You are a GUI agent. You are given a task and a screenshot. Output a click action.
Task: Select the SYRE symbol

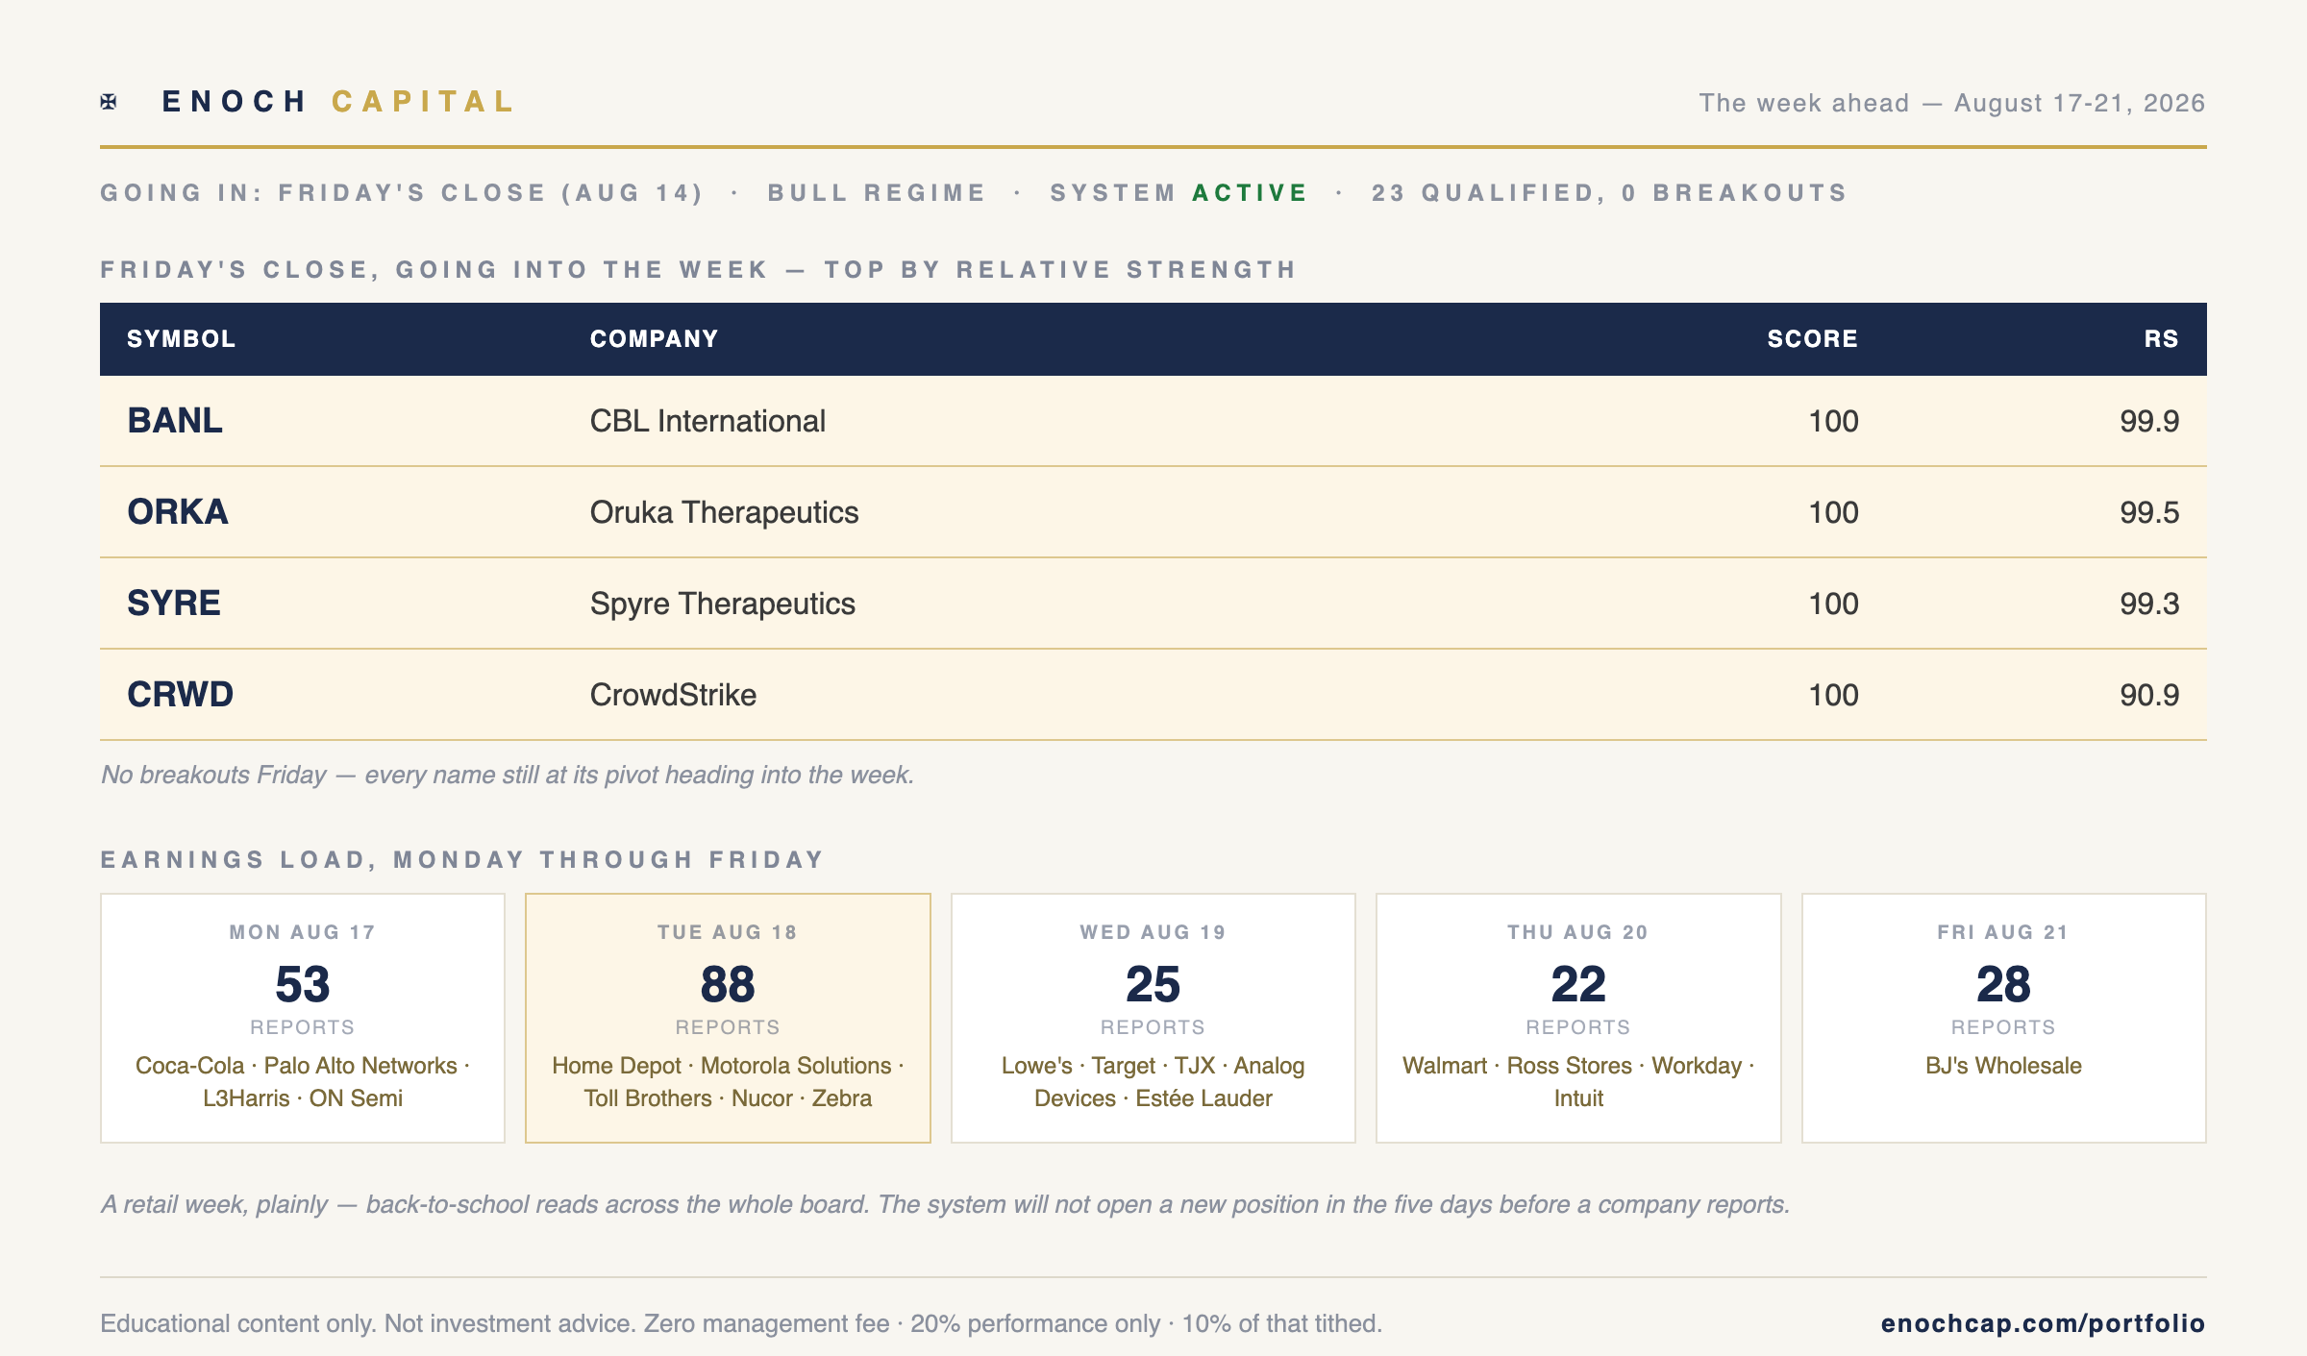point(174,604)
